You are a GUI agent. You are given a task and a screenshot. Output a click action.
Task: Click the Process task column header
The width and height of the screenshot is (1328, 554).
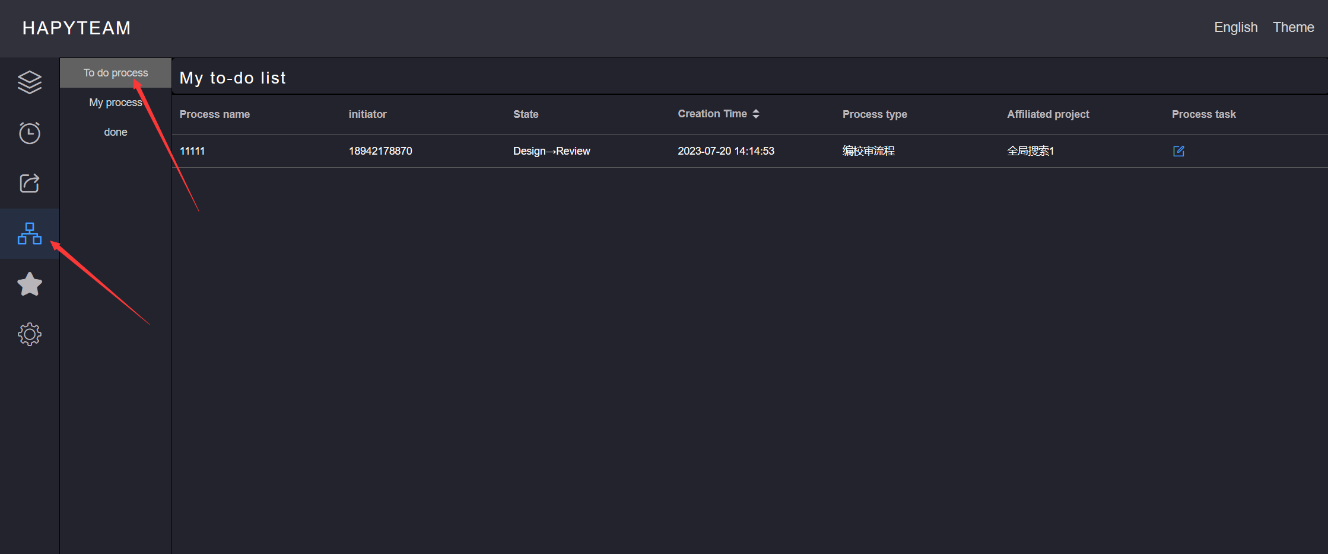point(1203,114)
